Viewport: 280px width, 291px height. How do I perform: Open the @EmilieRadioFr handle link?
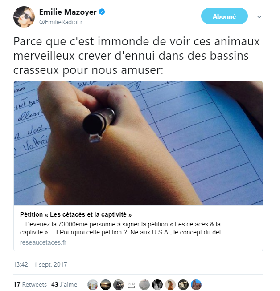61,22
